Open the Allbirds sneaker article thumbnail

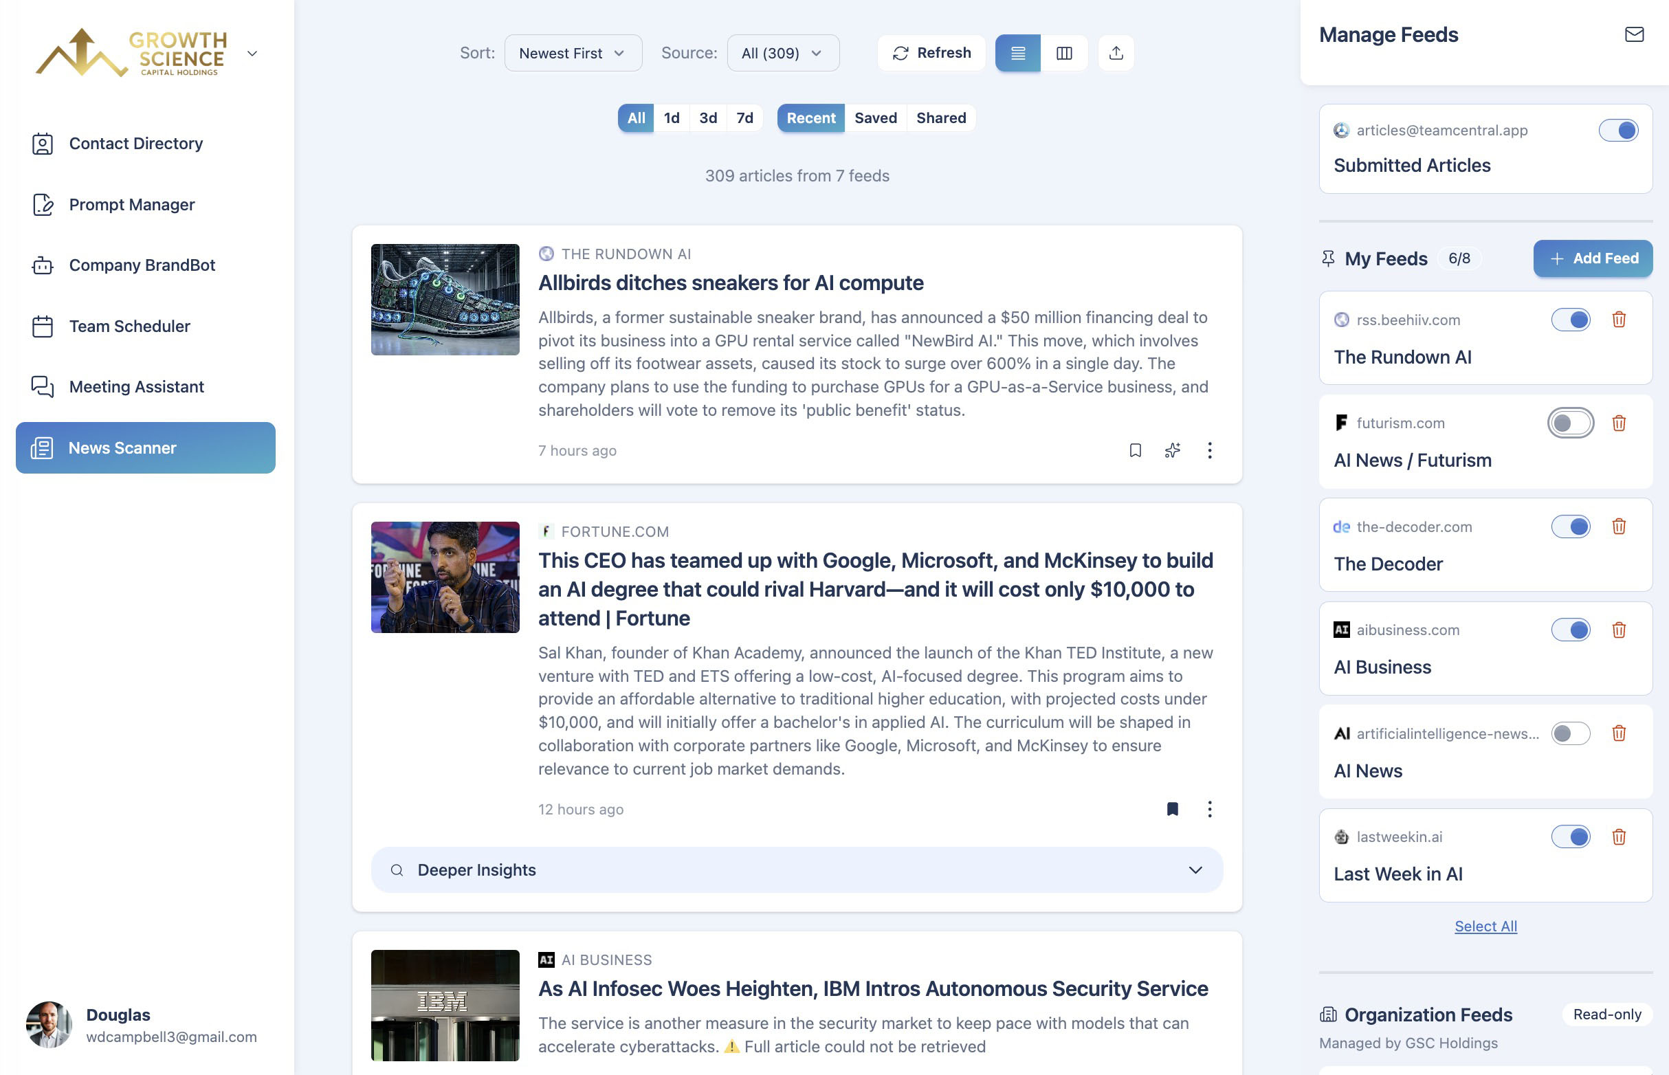click(x=445, y=300)
